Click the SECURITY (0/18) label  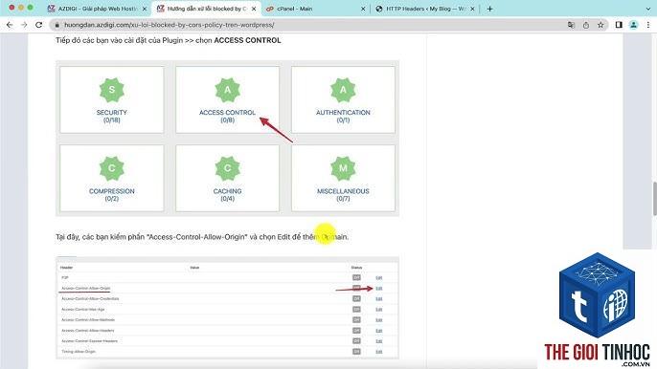click(x=112, y=116)
